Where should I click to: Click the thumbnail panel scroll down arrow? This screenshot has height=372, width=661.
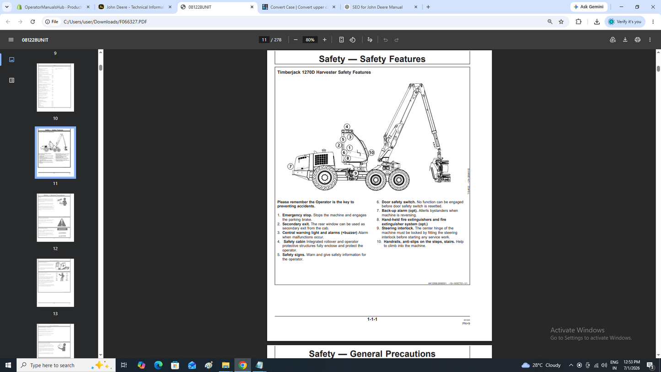101,355
